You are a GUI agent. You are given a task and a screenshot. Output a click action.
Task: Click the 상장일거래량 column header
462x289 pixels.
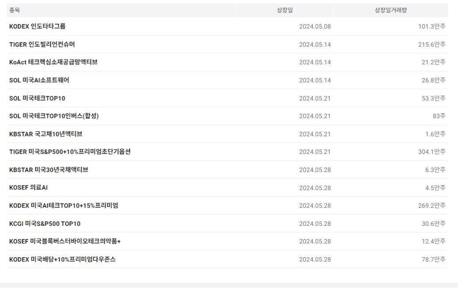click(x=391, y=10)
